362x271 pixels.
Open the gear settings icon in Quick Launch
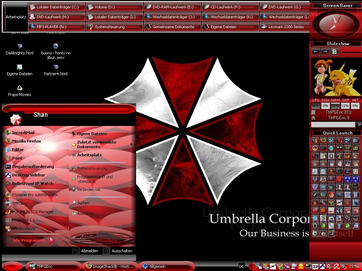click(x=348, y=218)
